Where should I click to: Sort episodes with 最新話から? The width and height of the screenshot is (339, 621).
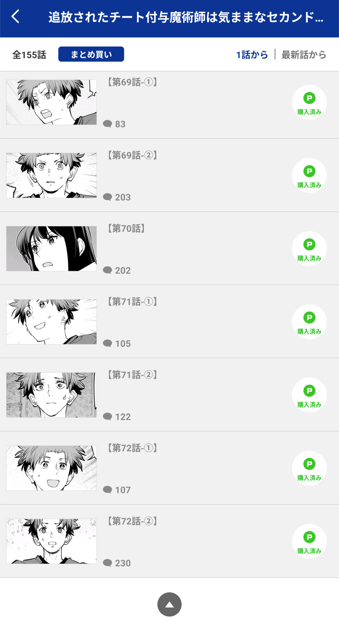click(304, 55)
